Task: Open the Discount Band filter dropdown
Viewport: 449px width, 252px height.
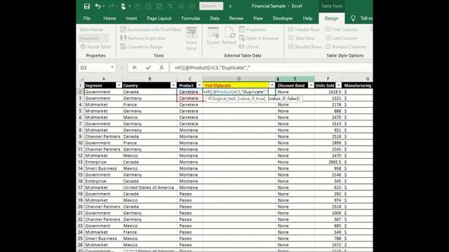Action: pyautogui.click(x=311, y=85)
